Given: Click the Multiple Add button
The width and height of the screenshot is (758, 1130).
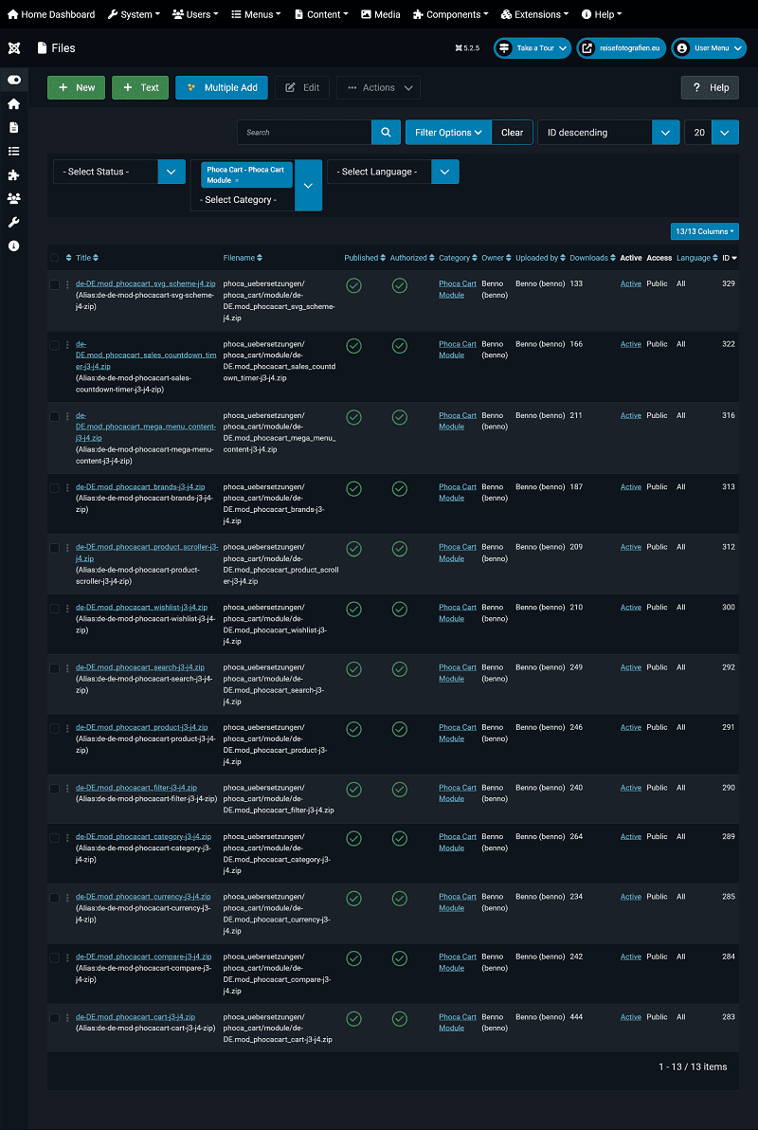Looking at the screenshot, I should pos(222,87).
